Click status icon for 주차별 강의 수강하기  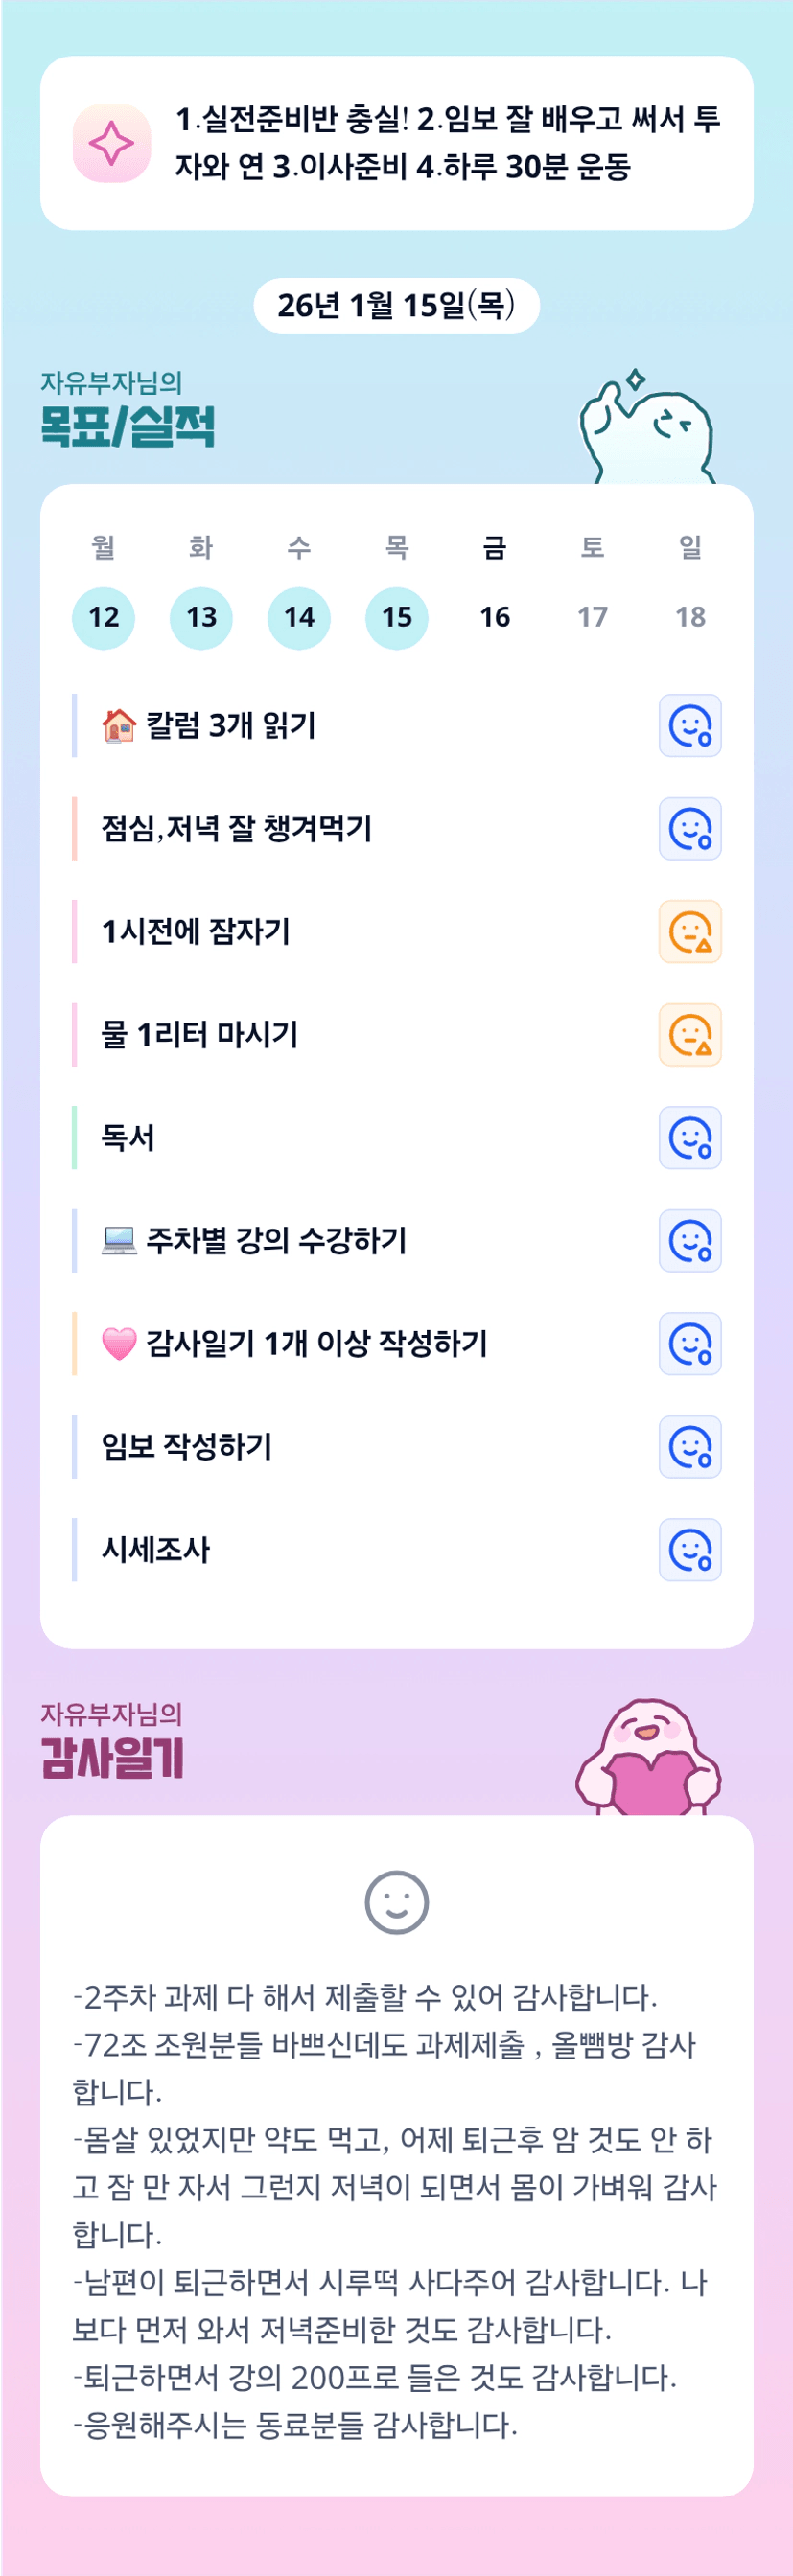tap(690, 1241)
